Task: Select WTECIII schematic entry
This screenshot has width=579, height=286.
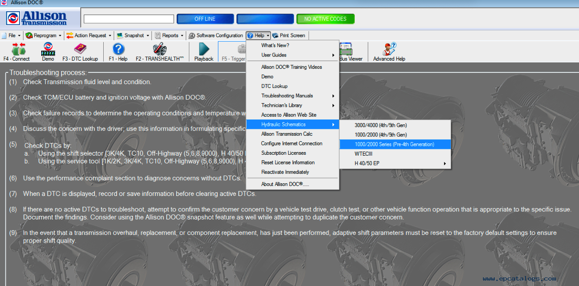Action: (395, 154)
